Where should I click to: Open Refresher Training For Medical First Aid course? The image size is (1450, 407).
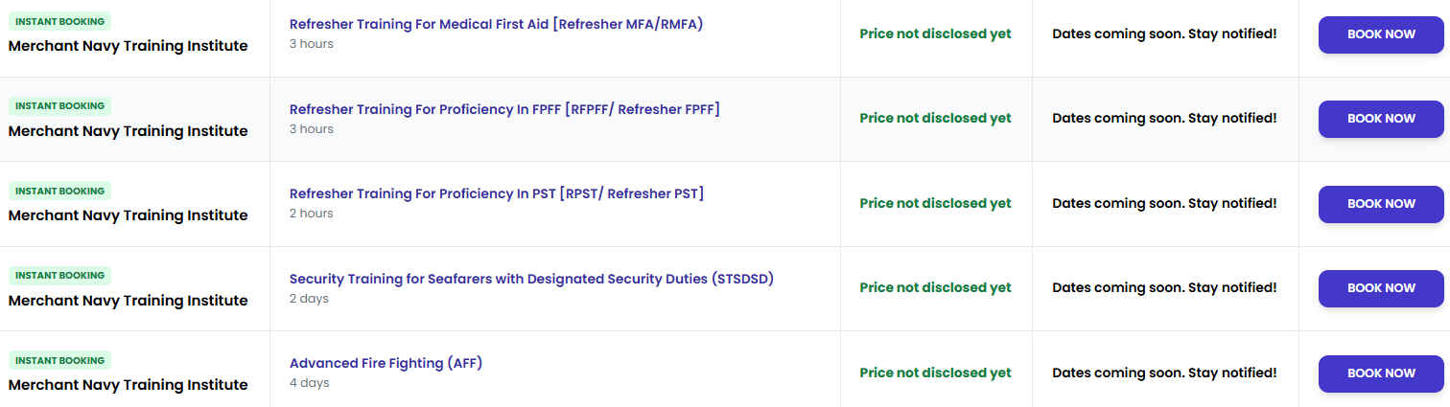coord(496,24)
